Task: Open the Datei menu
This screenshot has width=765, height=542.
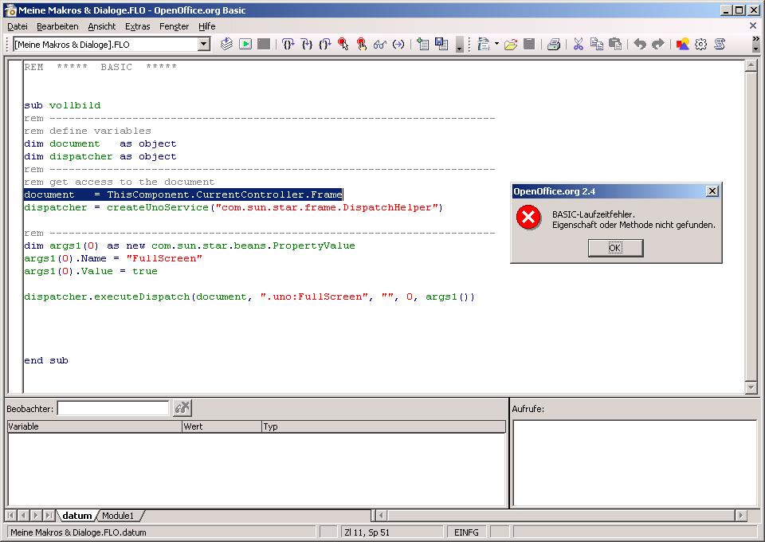Action: 18,26
